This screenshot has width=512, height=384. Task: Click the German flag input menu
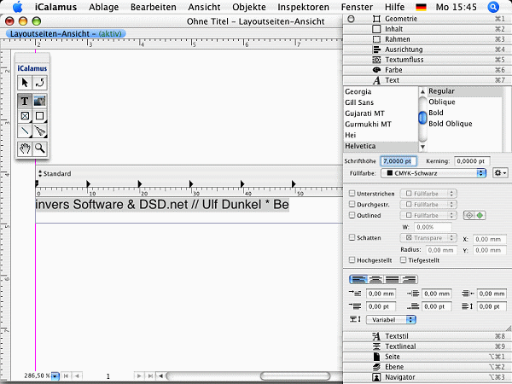point(421,7)
